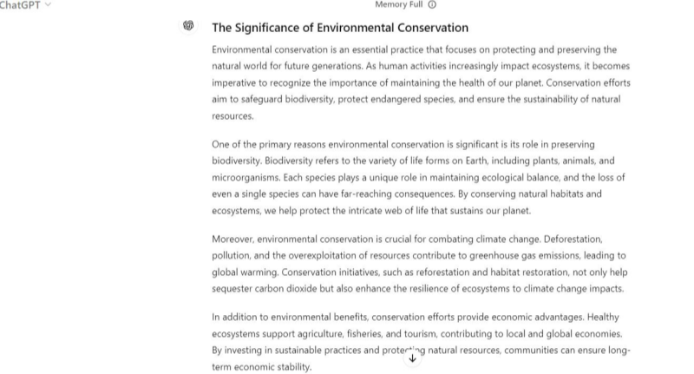
Task: Click the scroll-to-bottom arrow button
Action: pos(413,357)
